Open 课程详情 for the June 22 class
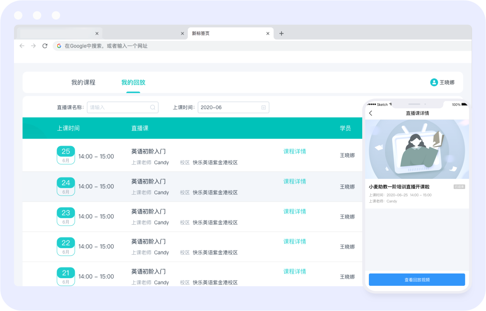This screenshot has height=311, width=486. 295,241
